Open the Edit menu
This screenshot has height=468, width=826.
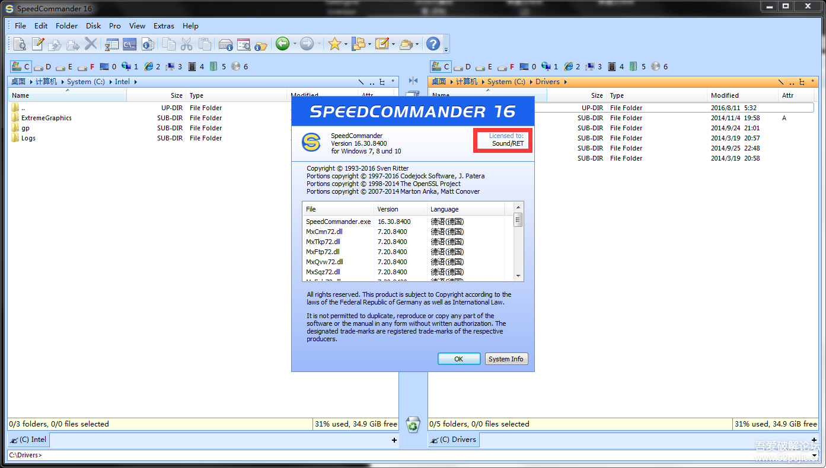(41, 25)
